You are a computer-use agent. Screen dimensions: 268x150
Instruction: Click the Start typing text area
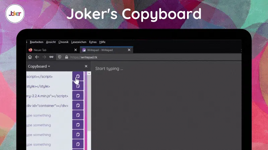tap(166, 105)
